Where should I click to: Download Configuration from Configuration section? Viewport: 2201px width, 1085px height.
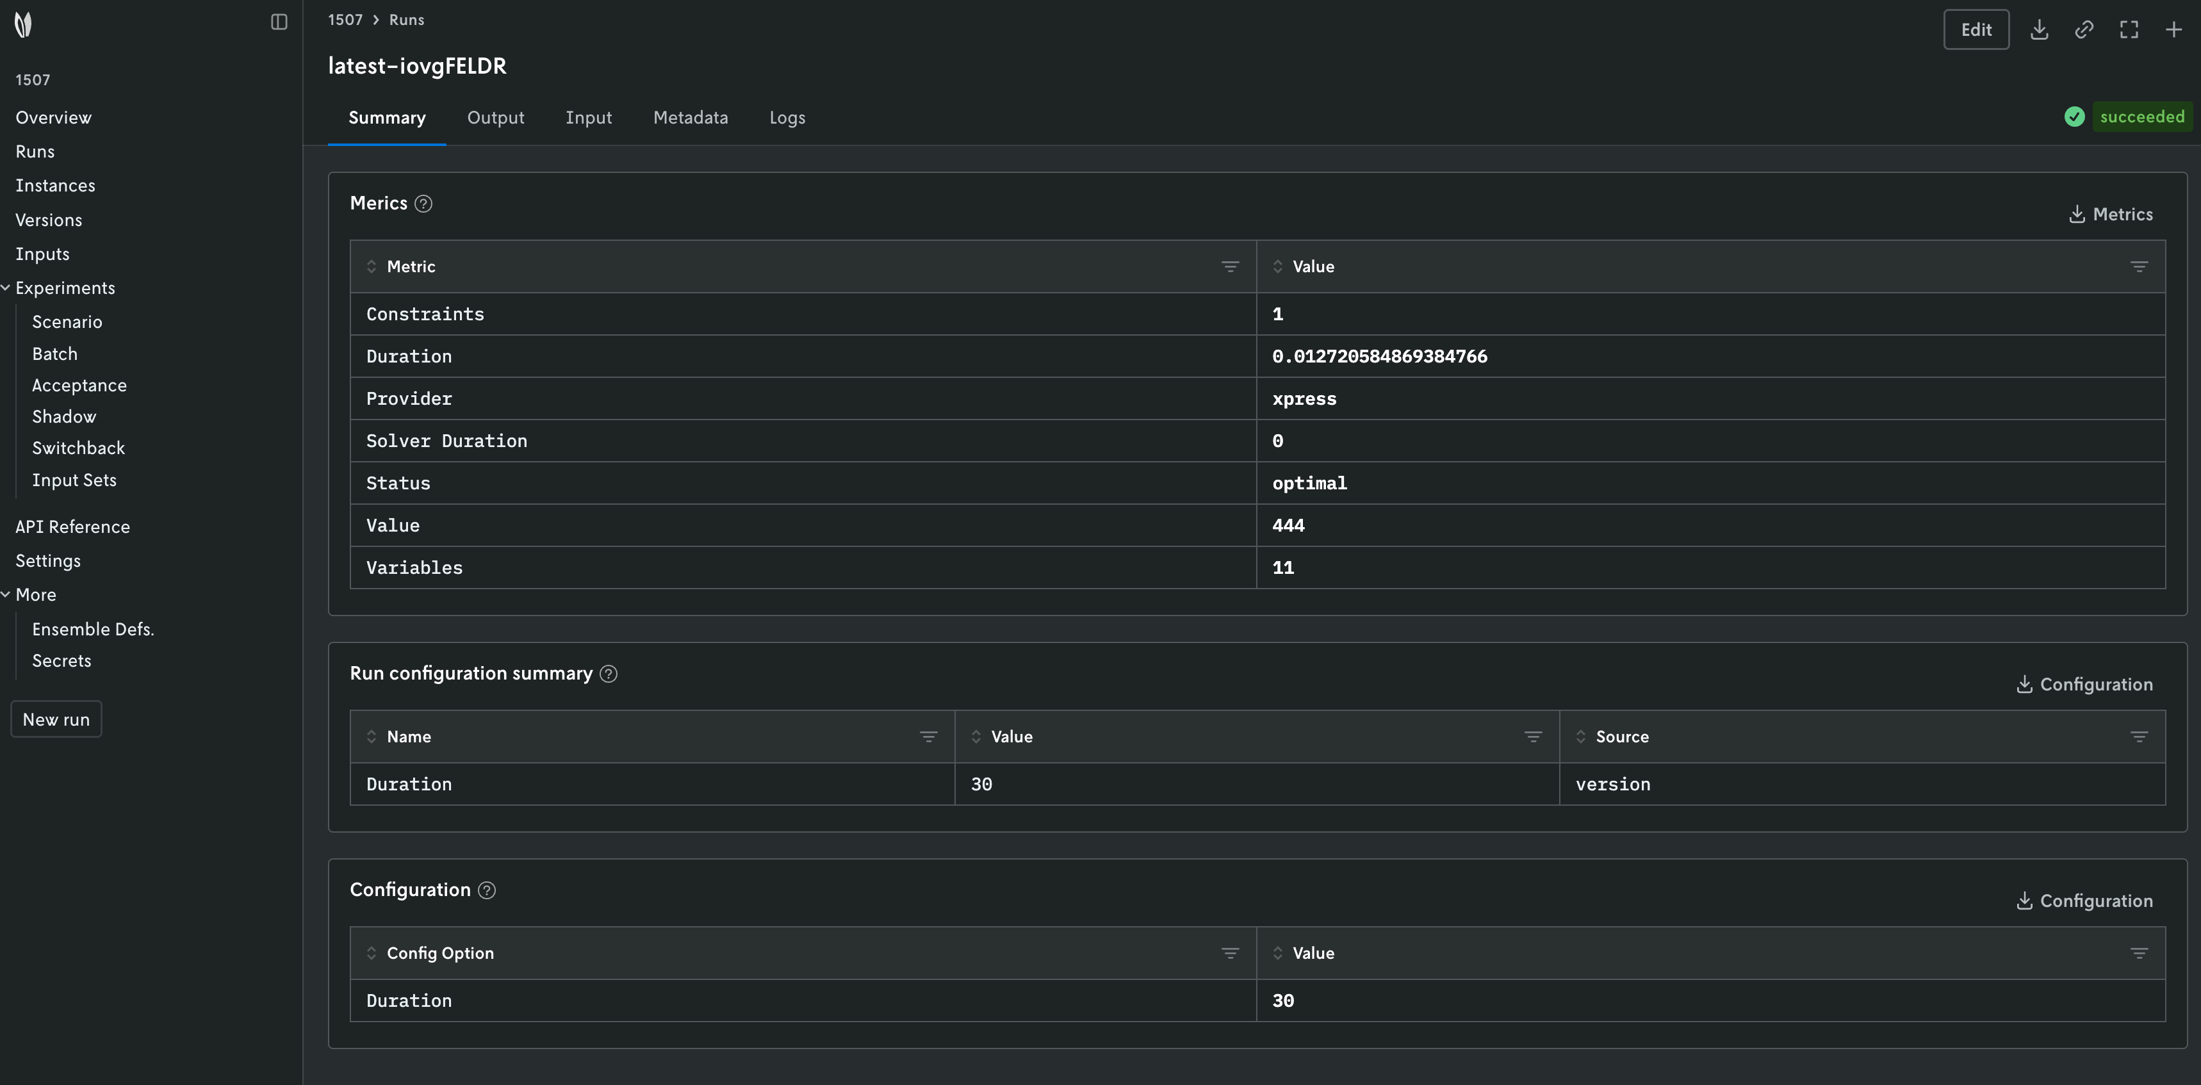2084,901
